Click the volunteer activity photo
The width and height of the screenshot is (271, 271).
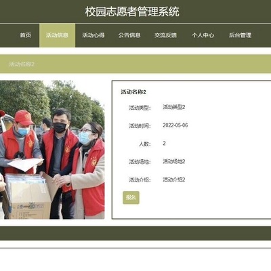point(52,150)
